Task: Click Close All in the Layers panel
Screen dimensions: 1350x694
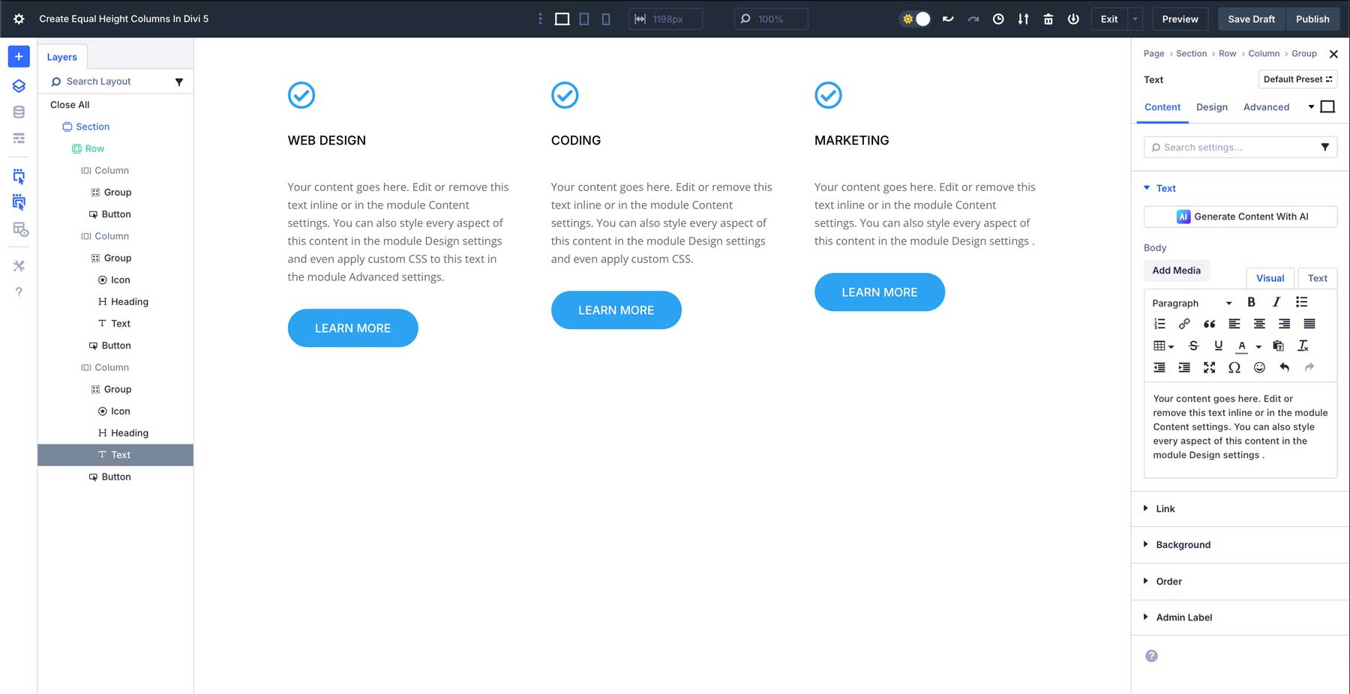Action: [x=70, y=105]
